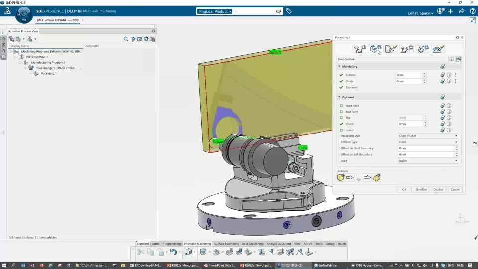Open the Tool tab with green check
This screenshot has height=269, width=478.
391,49
